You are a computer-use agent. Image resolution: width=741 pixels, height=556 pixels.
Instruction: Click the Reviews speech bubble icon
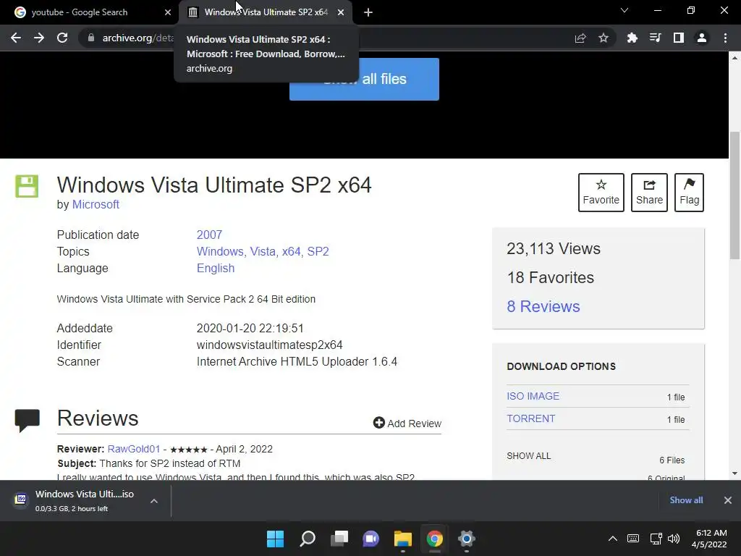pyautogui.click(x=27, y=421)
